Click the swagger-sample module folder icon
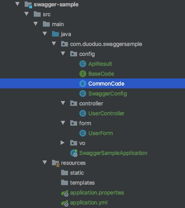This screenshot has width=185, height=208. coord(28,5)
